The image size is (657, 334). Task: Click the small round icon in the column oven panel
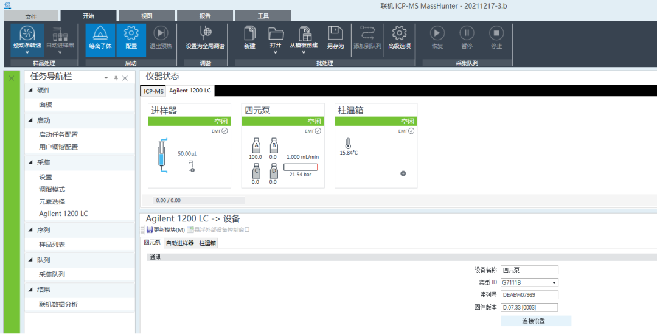click(403, 173)
